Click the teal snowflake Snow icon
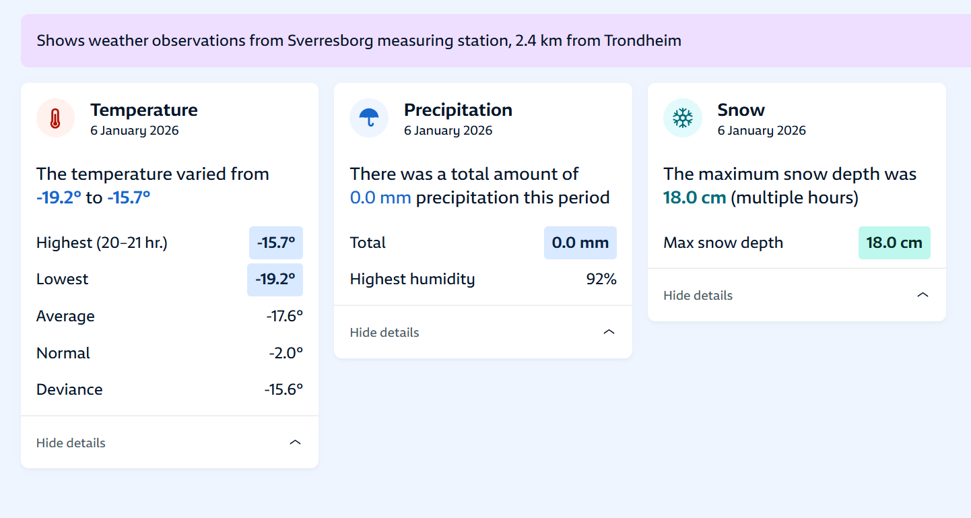The width and height of the screenshot is (971, 518). pos(682,119)
